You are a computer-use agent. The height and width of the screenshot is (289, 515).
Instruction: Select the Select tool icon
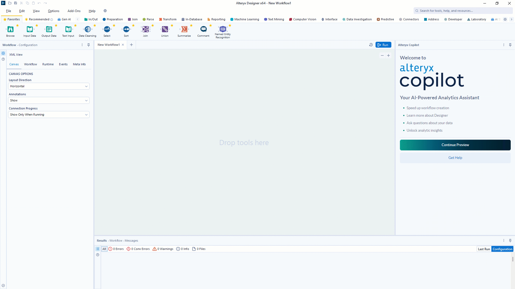click(x=107, y=29)
